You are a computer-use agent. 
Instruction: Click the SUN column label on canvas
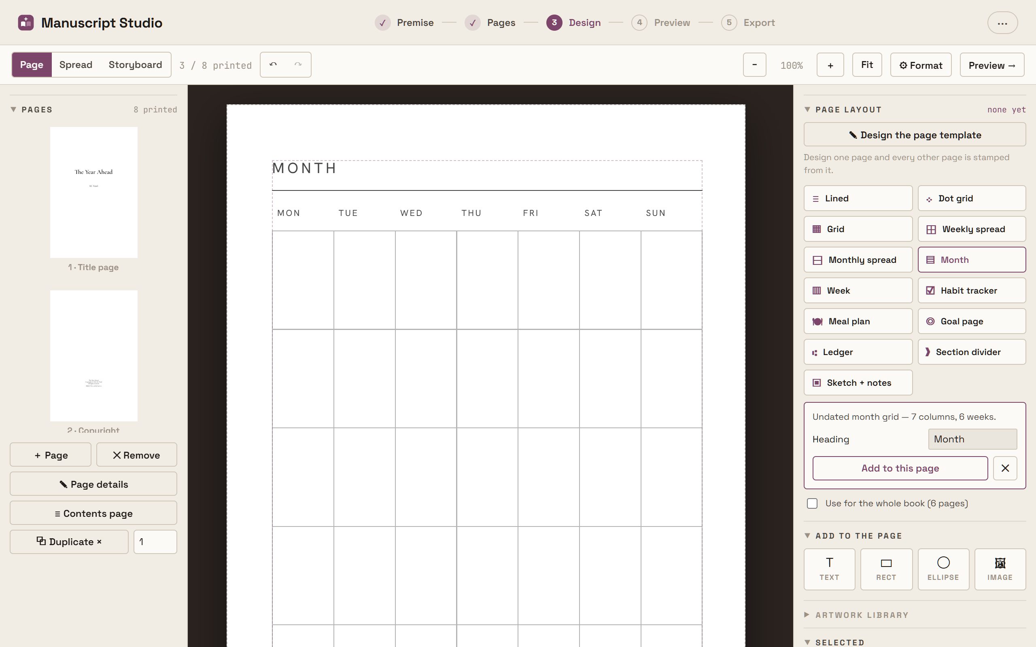coord(656,213)
